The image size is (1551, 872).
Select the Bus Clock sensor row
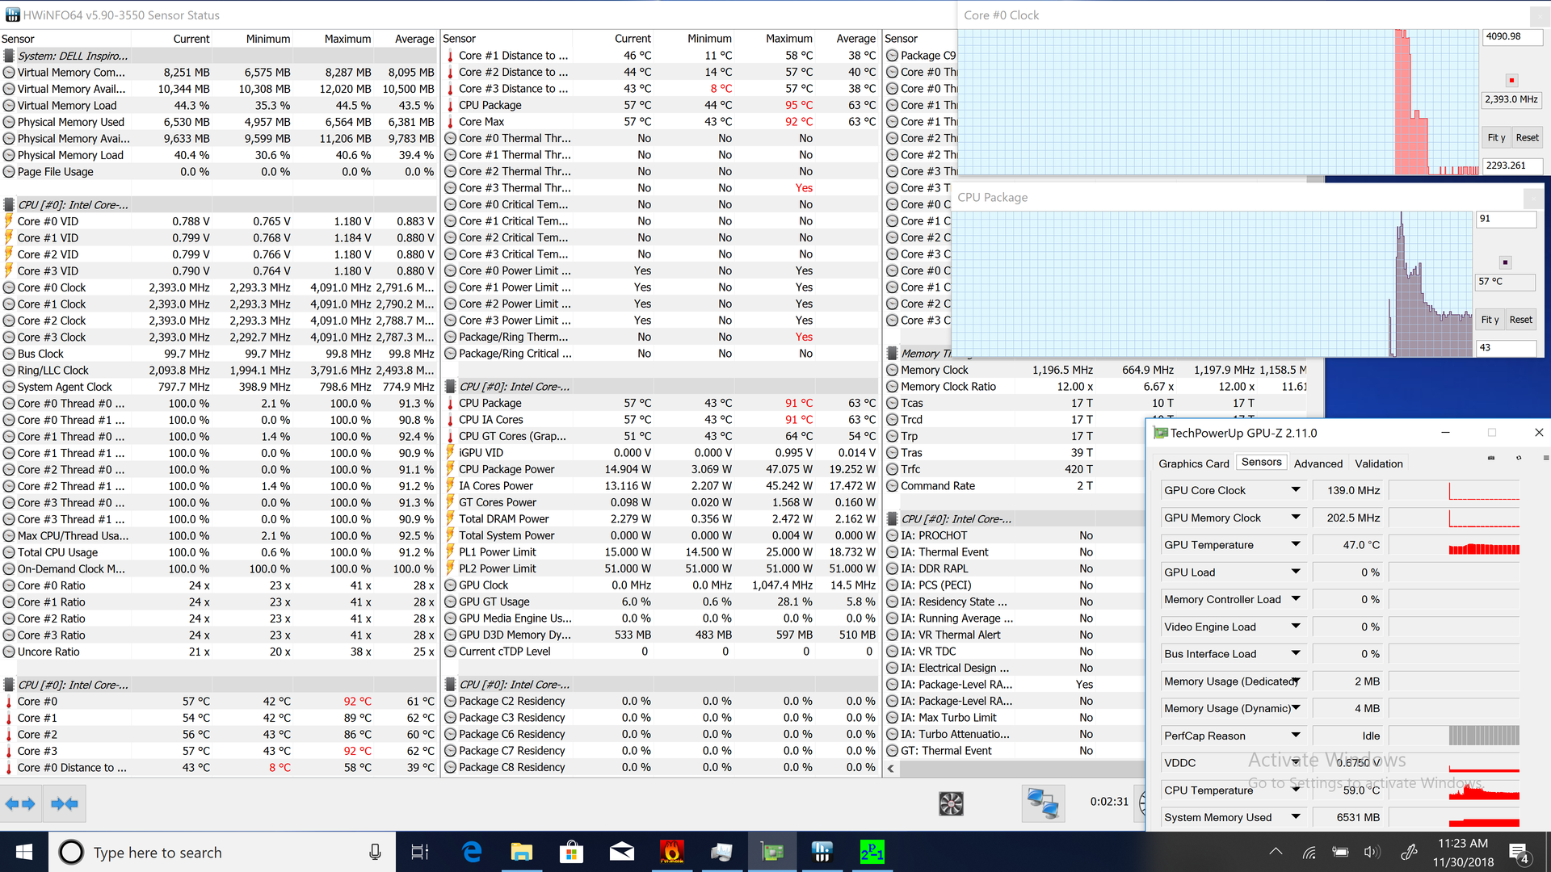pos(219,354)
